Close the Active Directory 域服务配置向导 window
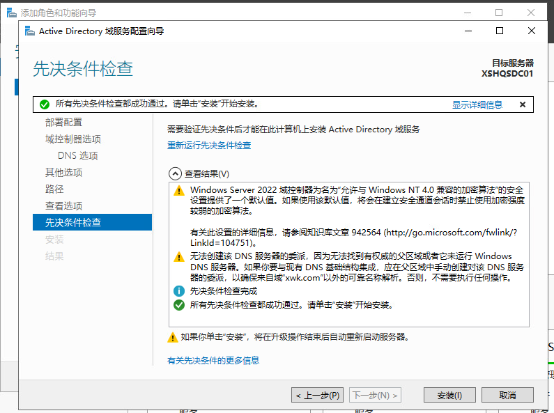This screenshot has height=413, width=554. 532,31
